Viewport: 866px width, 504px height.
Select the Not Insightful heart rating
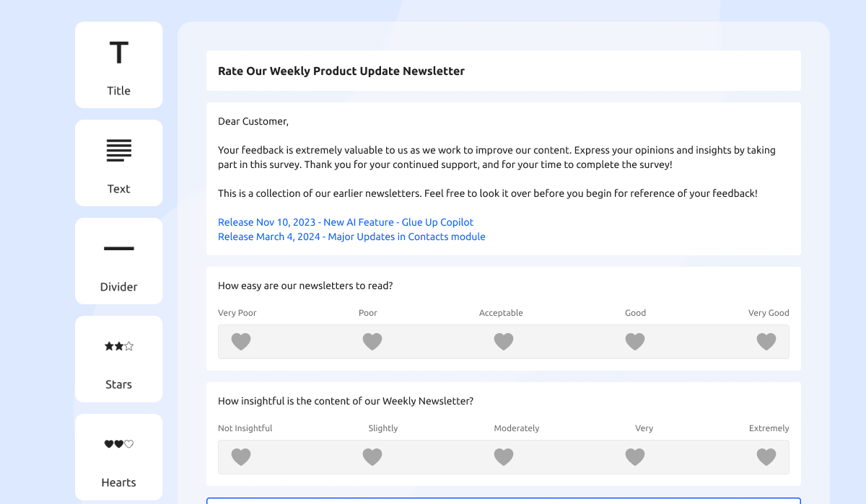tap(241, 456)
